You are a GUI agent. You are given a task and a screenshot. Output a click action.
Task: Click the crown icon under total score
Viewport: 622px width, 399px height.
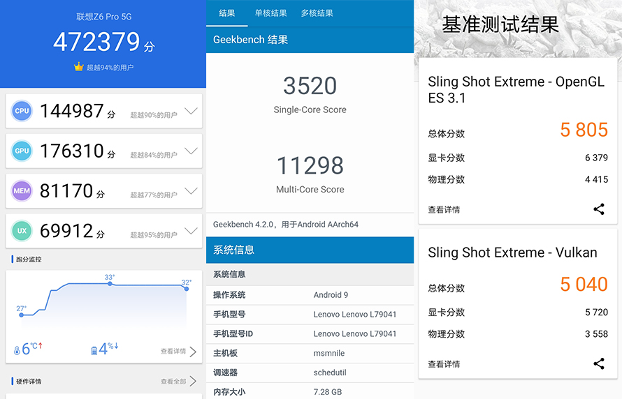[x=78, y=66]
